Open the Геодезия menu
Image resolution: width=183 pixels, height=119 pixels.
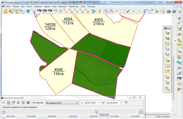click(38, 6)
